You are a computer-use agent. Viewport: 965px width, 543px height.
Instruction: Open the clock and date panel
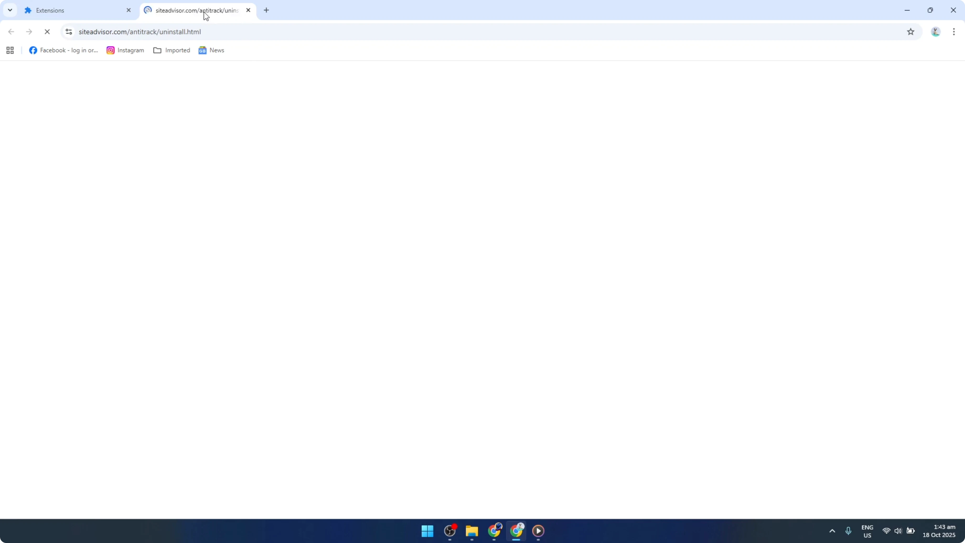(939, 531)
